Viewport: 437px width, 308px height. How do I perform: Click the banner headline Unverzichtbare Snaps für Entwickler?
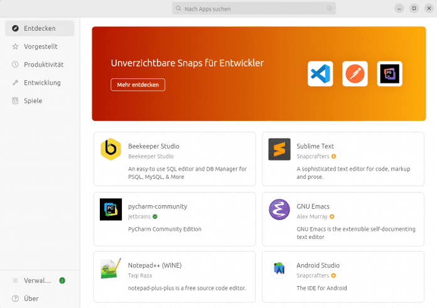tap(187, 63)
